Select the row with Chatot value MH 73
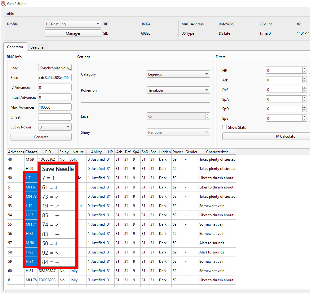This screenshot has height=294, width=310. point(31,197)
